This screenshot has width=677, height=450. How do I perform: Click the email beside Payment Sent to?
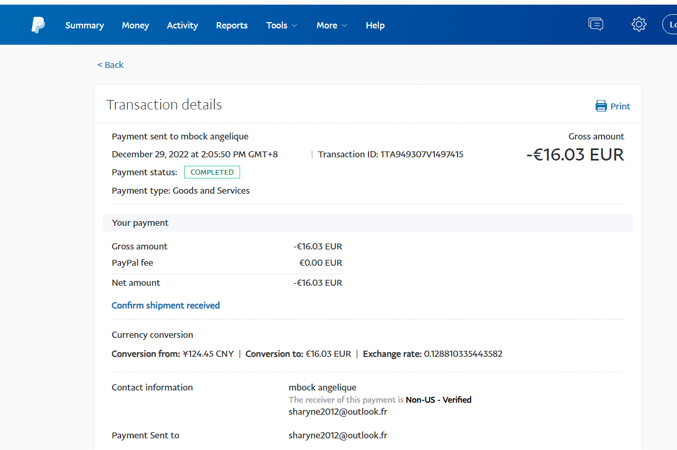coord(337,435)
